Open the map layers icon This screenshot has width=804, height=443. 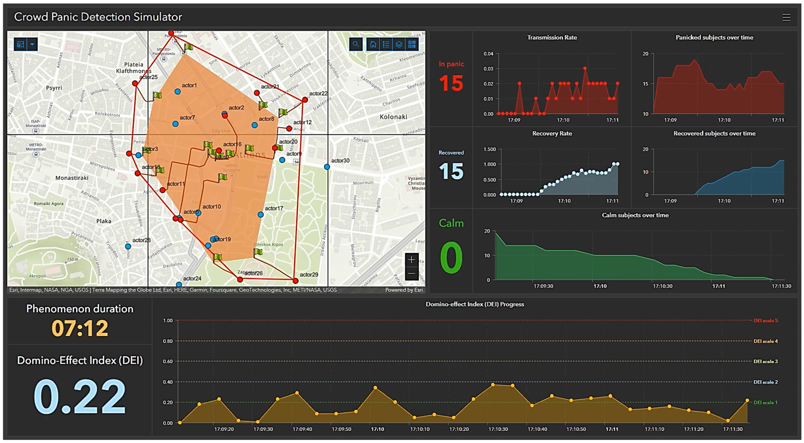(x=399, y=44)
